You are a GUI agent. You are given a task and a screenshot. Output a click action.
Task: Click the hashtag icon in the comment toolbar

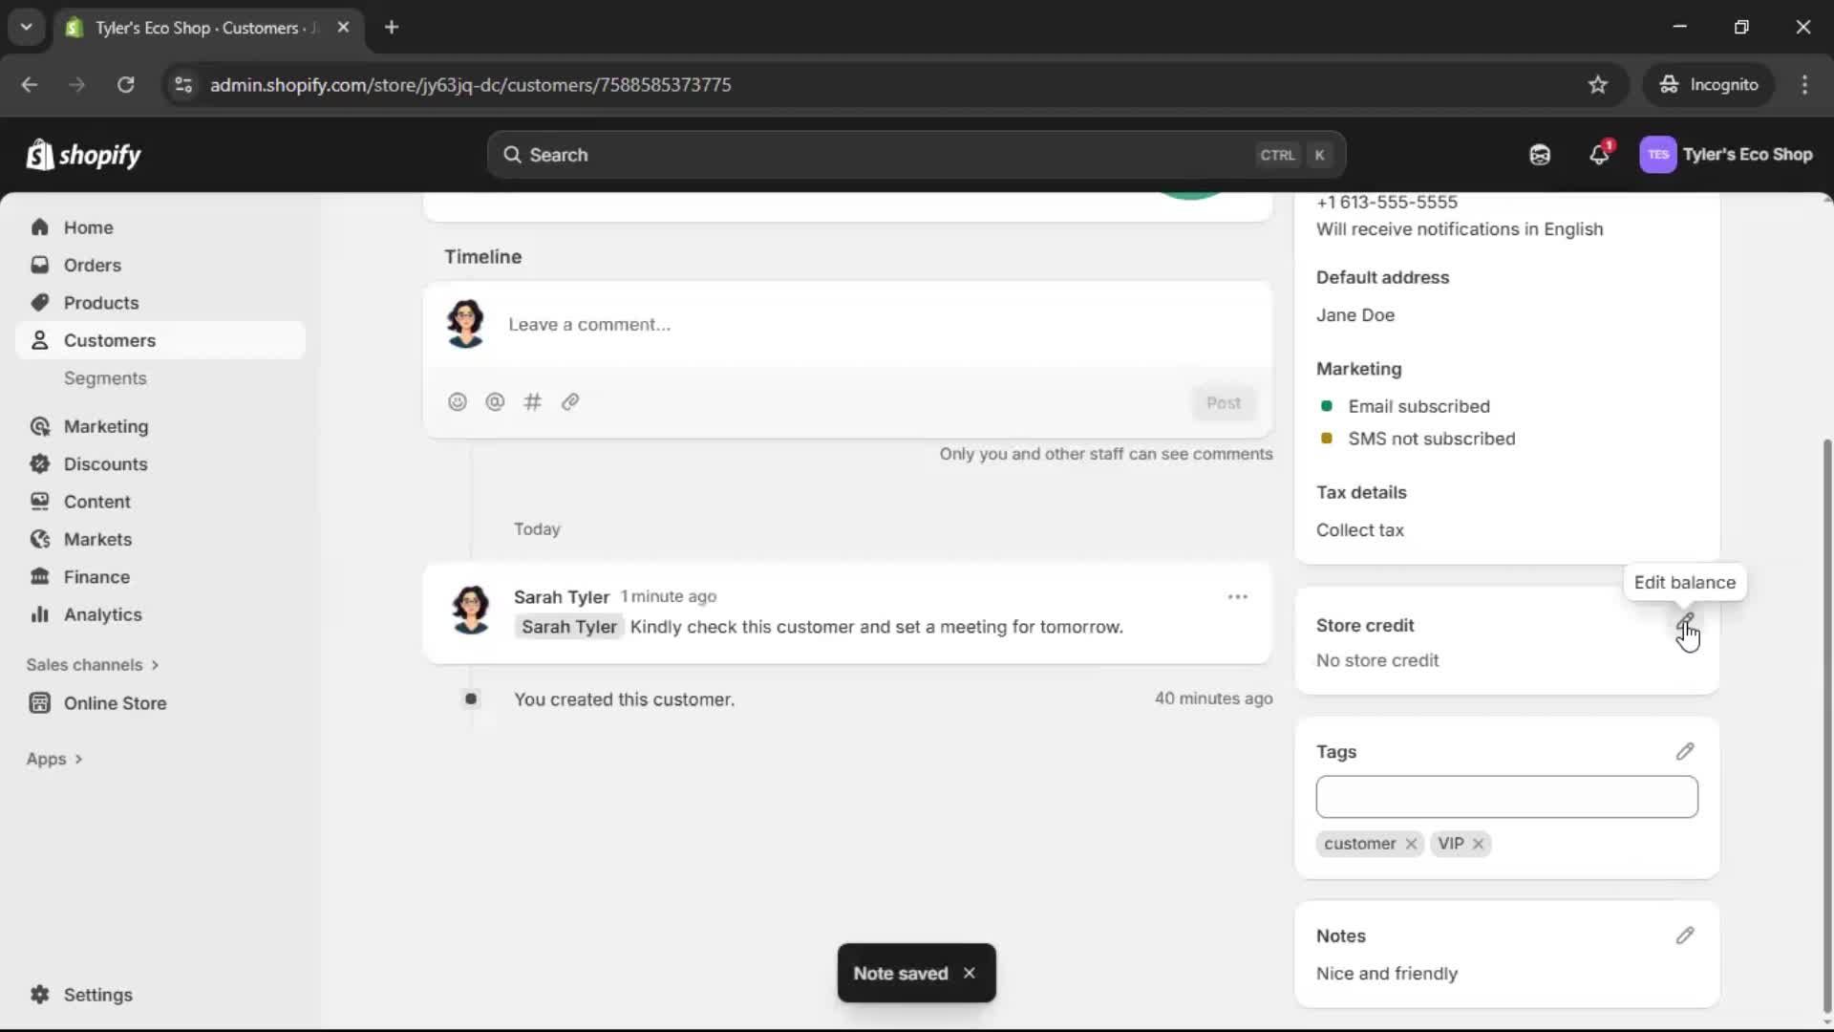533,401
